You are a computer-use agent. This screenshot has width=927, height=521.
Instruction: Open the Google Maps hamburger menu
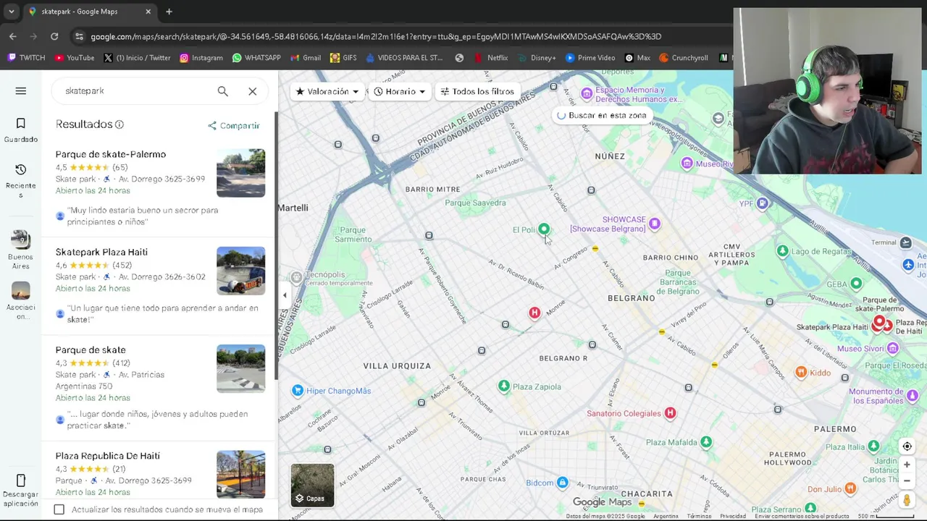20,90
